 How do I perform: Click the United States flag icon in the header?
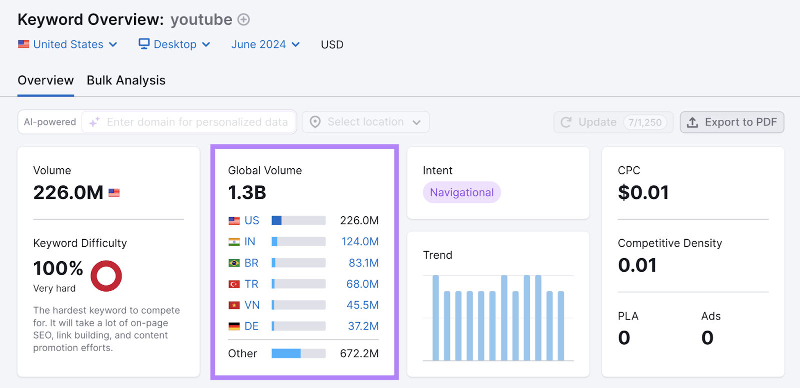pos(23,44)
